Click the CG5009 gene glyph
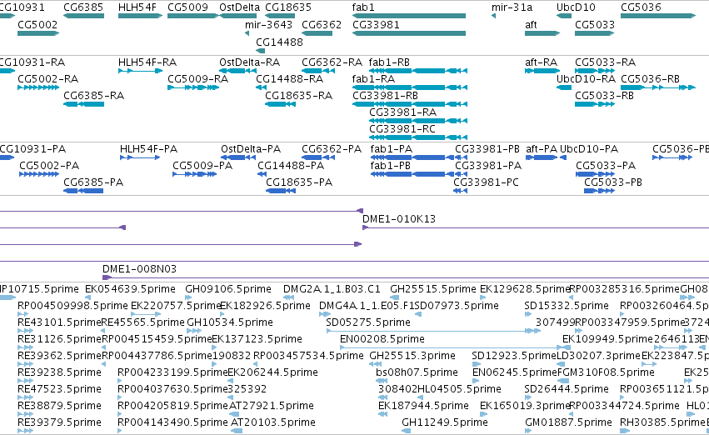 (x=193, y=16)
